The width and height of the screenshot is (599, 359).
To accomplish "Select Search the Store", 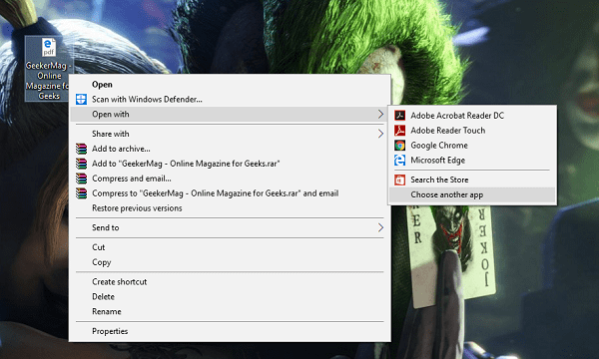I will coord(472,179).
